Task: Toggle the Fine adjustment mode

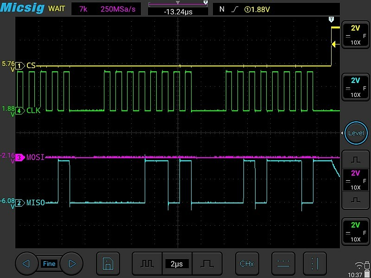Action: pos(49,264)
